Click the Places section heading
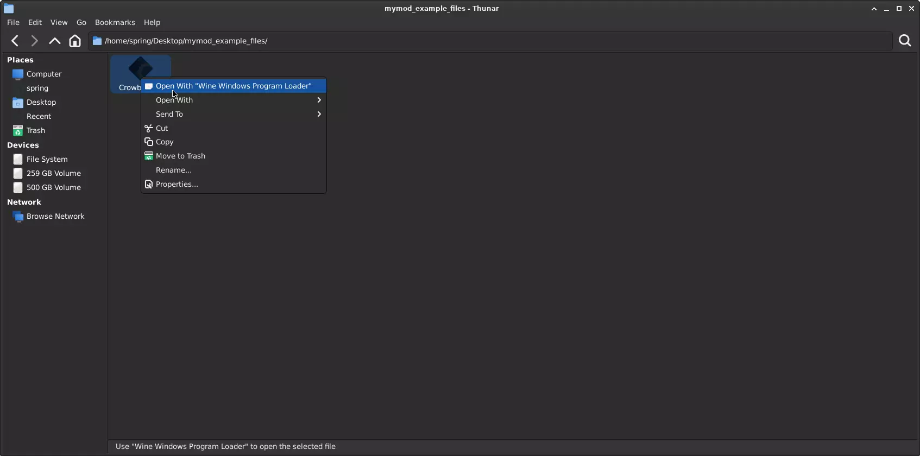 (20, 60)
